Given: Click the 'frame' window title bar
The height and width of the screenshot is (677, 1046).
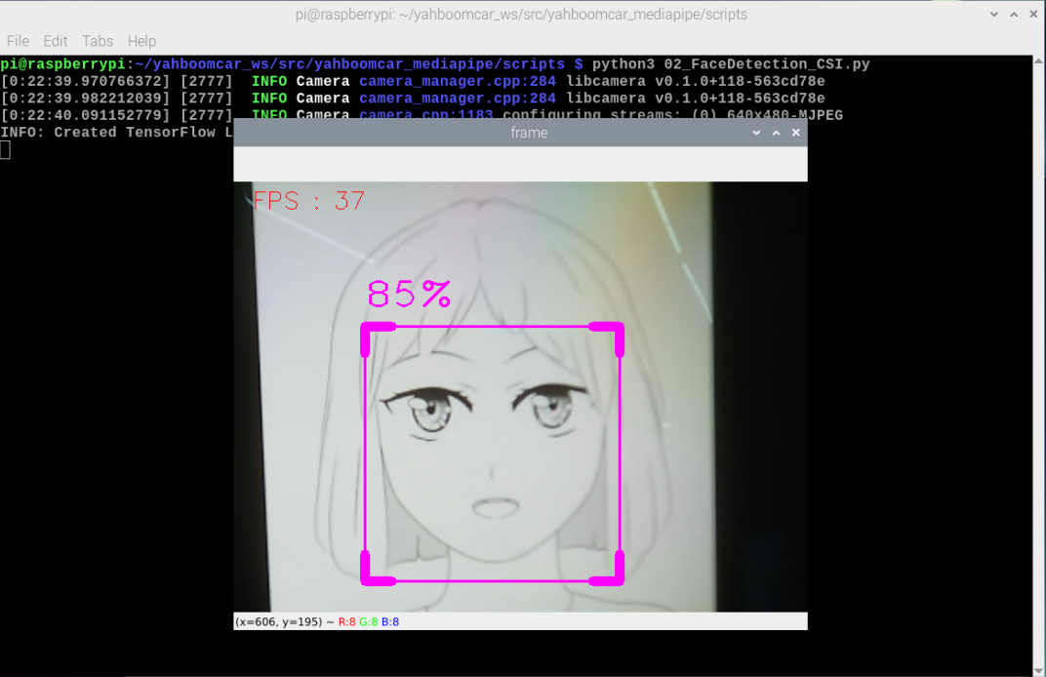Looking at the screenshot, I should pyautogui.click(x=520, y=133).
